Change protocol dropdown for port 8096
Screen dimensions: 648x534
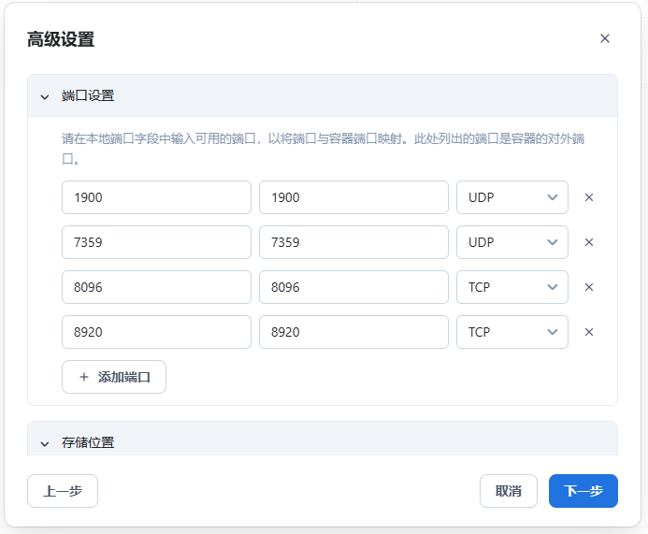(511, 287)
